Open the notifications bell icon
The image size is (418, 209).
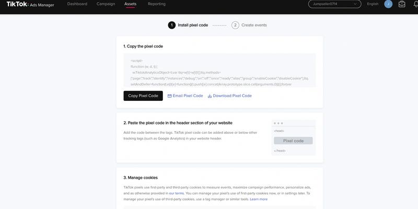point(415,4)
